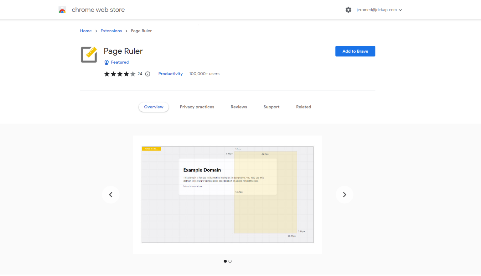This screenshot has width=481, height=276.
Task: Click the rainbow Chrome icon in header
Action: 62,9
